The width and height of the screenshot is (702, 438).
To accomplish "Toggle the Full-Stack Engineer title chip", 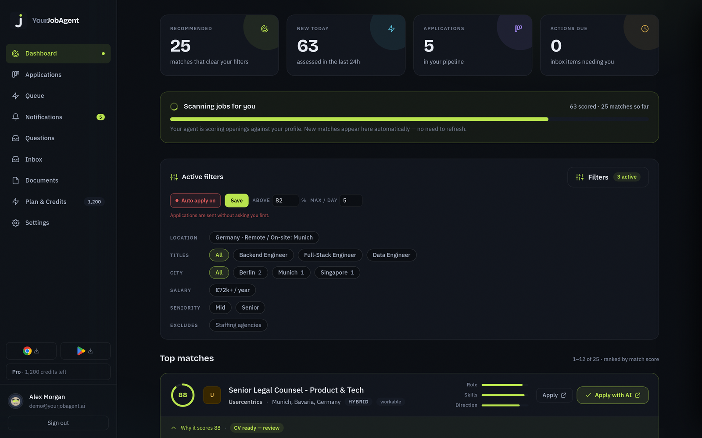I will (x=330, y=255).
